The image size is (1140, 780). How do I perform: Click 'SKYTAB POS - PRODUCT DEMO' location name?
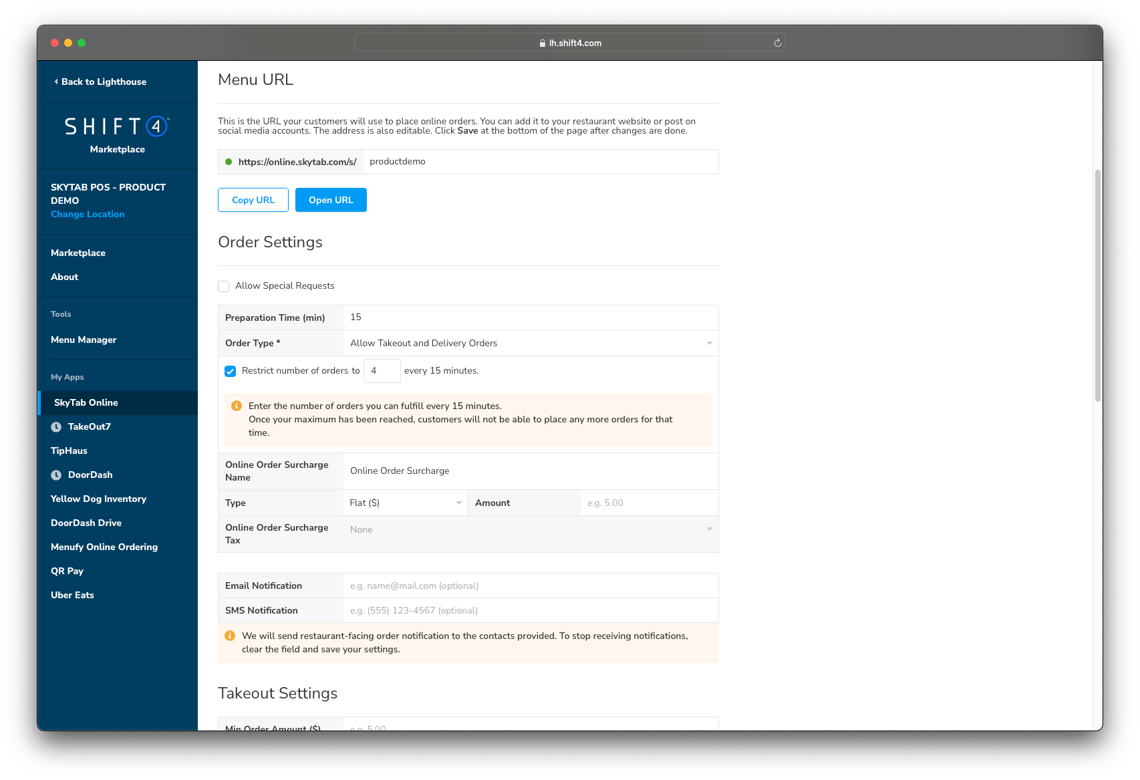point(108,194)
